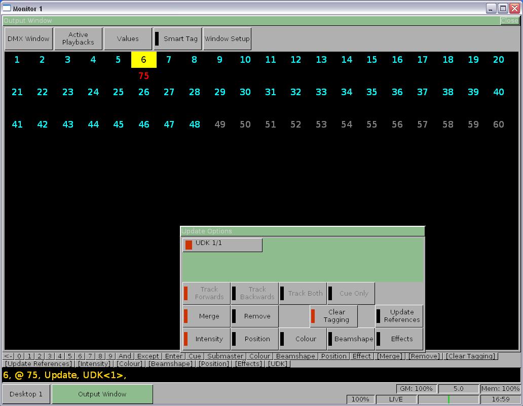Switch to Output Window tab
523x406 pixels.
(x=102, y=394)
